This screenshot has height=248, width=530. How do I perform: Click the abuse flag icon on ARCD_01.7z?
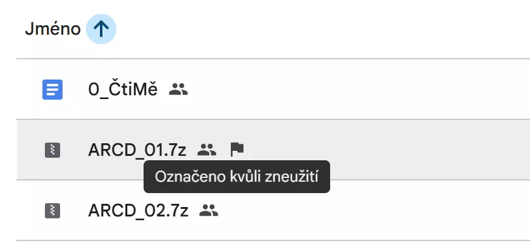[x=237, y=150]
